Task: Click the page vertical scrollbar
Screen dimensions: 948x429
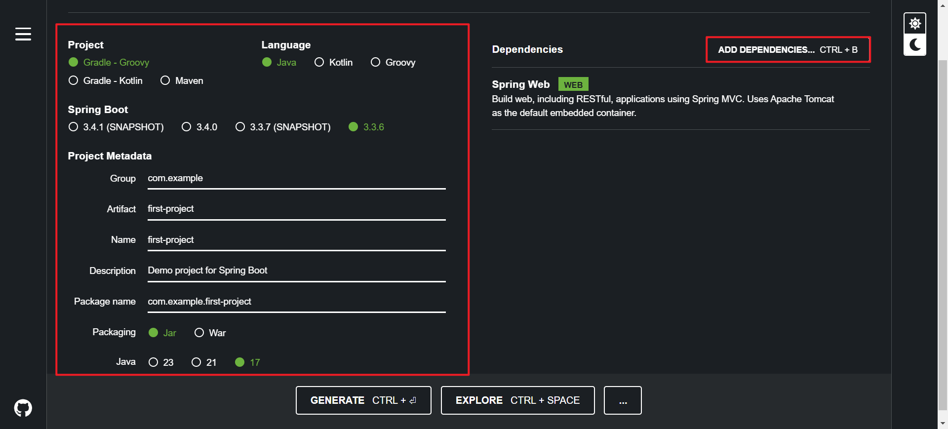Action: (943, 234)
